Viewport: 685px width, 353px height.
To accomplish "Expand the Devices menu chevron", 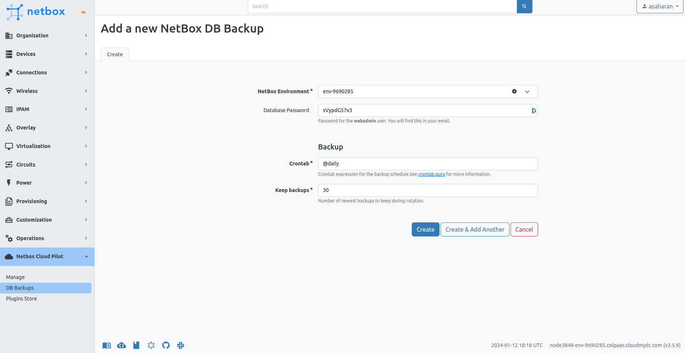I will pos(86,54).
